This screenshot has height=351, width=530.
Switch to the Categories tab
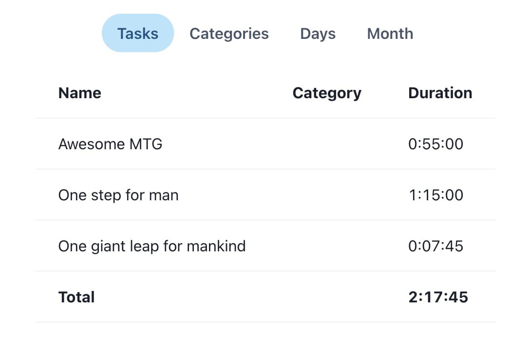tap(229, 34)
